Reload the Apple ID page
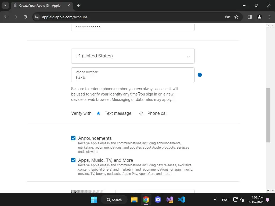This screenshot has width=275, height=206. point(25,17)
